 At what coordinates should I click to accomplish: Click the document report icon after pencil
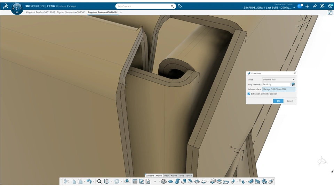click(148, 181)
